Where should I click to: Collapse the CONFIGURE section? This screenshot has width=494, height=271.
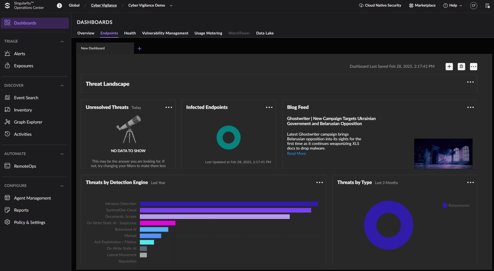pos(62,186)
